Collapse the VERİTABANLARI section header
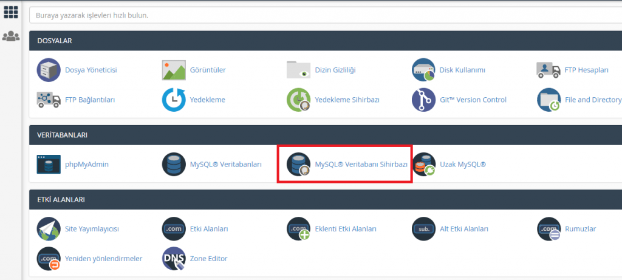Image resolution: width=622 pixels, height=280 pixels. click(325, 135)
